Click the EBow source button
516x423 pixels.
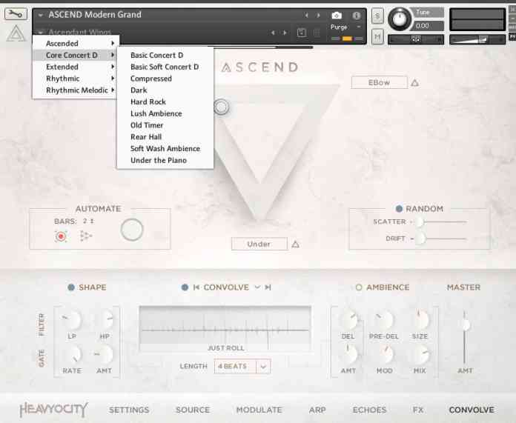click(x=379, y=82)
